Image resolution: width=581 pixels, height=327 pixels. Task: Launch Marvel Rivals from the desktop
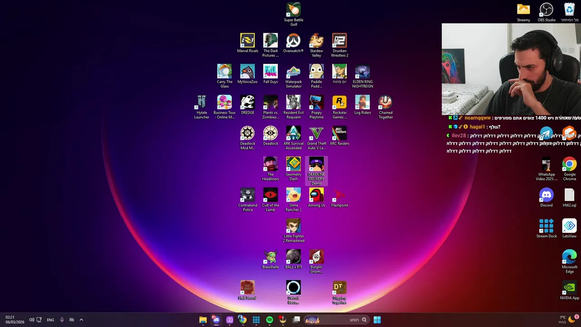click(247, 43)
